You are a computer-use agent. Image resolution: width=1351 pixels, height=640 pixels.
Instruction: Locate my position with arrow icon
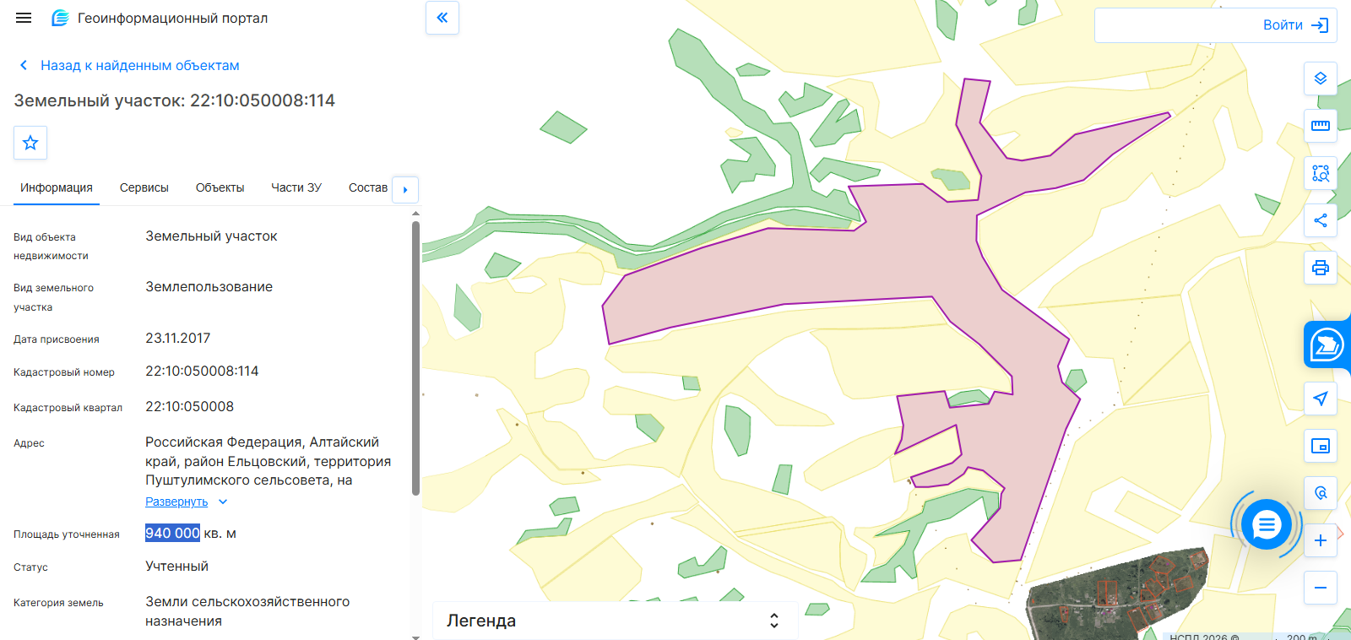[1321, 399]
